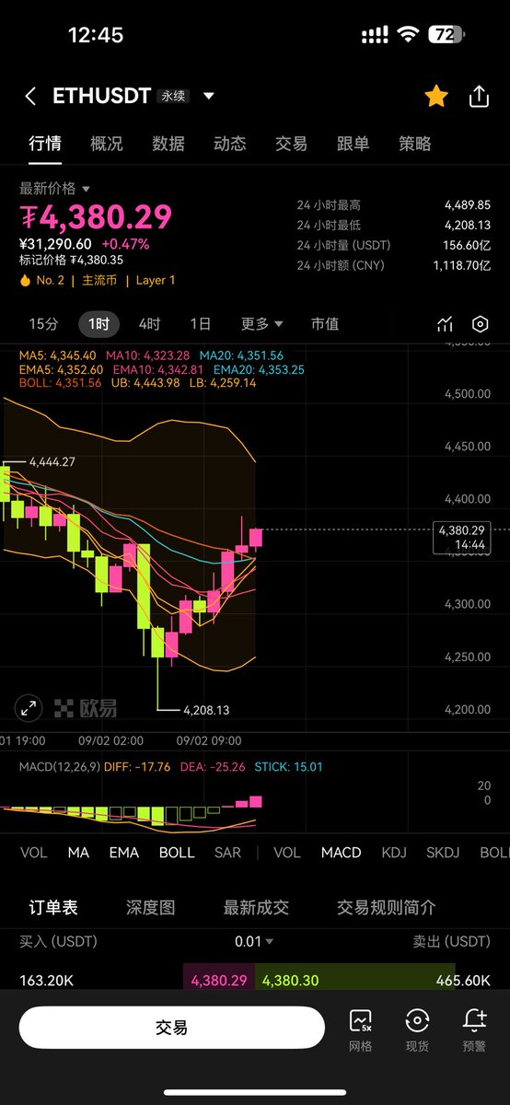510x1105 pixels.
Task: Toggle the MA indicator
Action: click(x=78, y=853)
